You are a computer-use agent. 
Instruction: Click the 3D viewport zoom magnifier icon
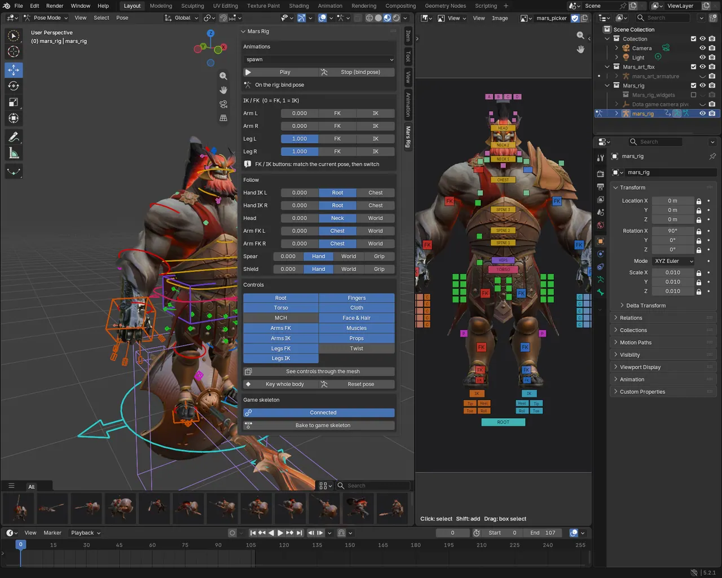pos(223,76)
